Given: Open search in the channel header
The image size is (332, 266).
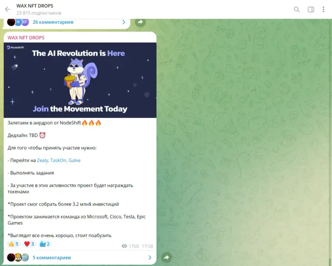Looking at the screenshot, I should [297, 10].
